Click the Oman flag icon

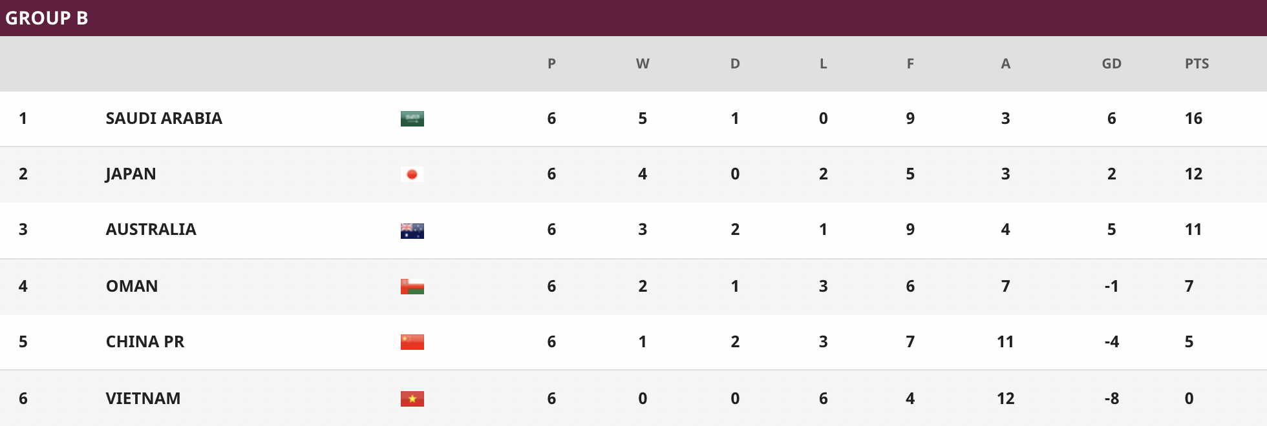pos(412,287)
